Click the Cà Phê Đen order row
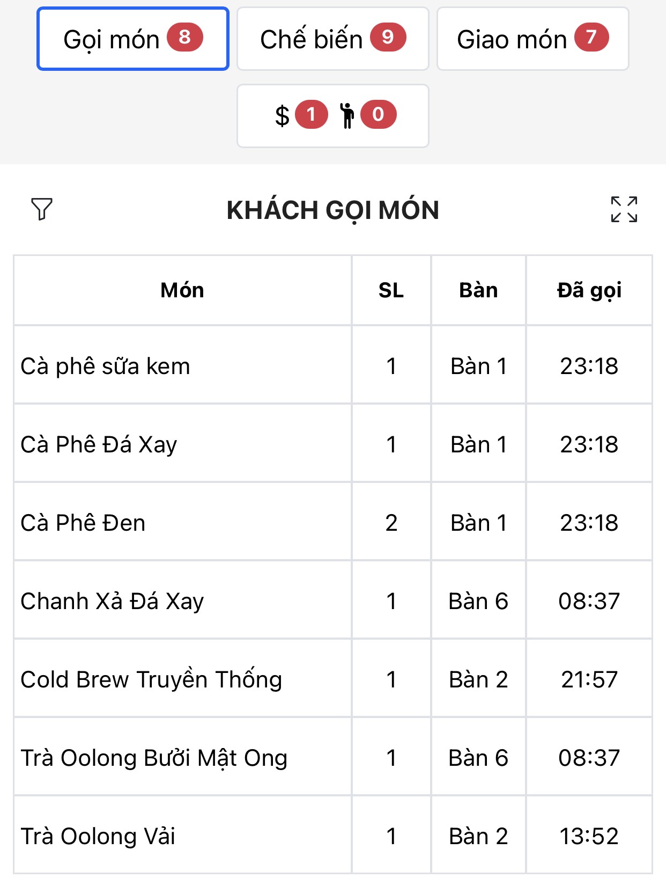This screenshot has width=666, height=886. [83, 523]
